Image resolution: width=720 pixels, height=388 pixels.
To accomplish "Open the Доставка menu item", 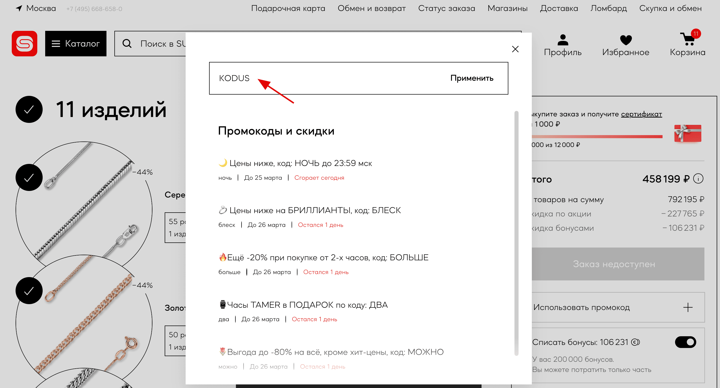I will coord(559,8).
